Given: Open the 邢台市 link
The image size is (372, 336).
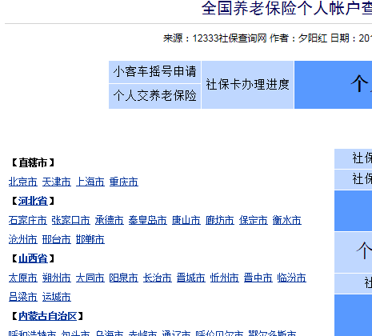Looking at the screenshot, I should [57, 239].
